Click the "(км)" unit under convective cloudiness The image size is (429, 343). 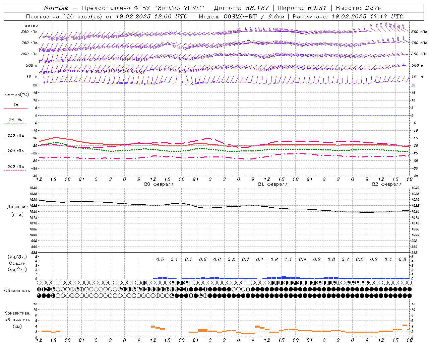pos(17,326)
